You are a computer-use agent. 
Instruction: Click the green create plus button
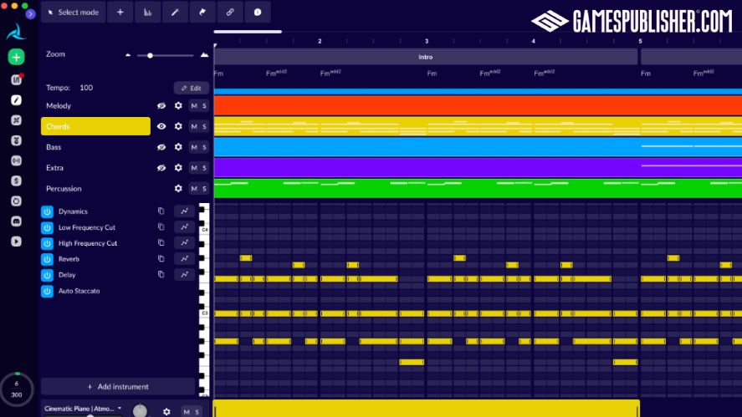point(16,57)
